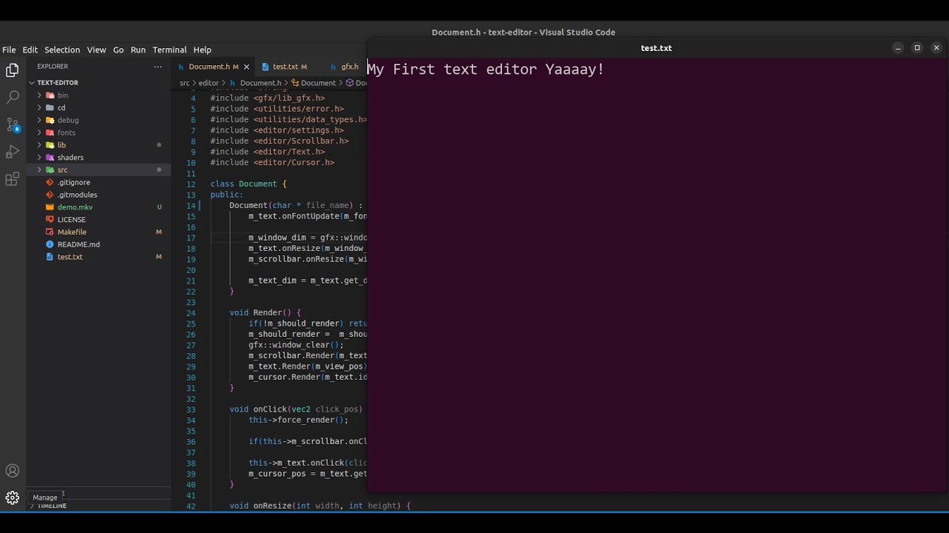The height and width of the screenshot is (533, 949).
Task: Open the Extensions view
Action: coord(13,179)
